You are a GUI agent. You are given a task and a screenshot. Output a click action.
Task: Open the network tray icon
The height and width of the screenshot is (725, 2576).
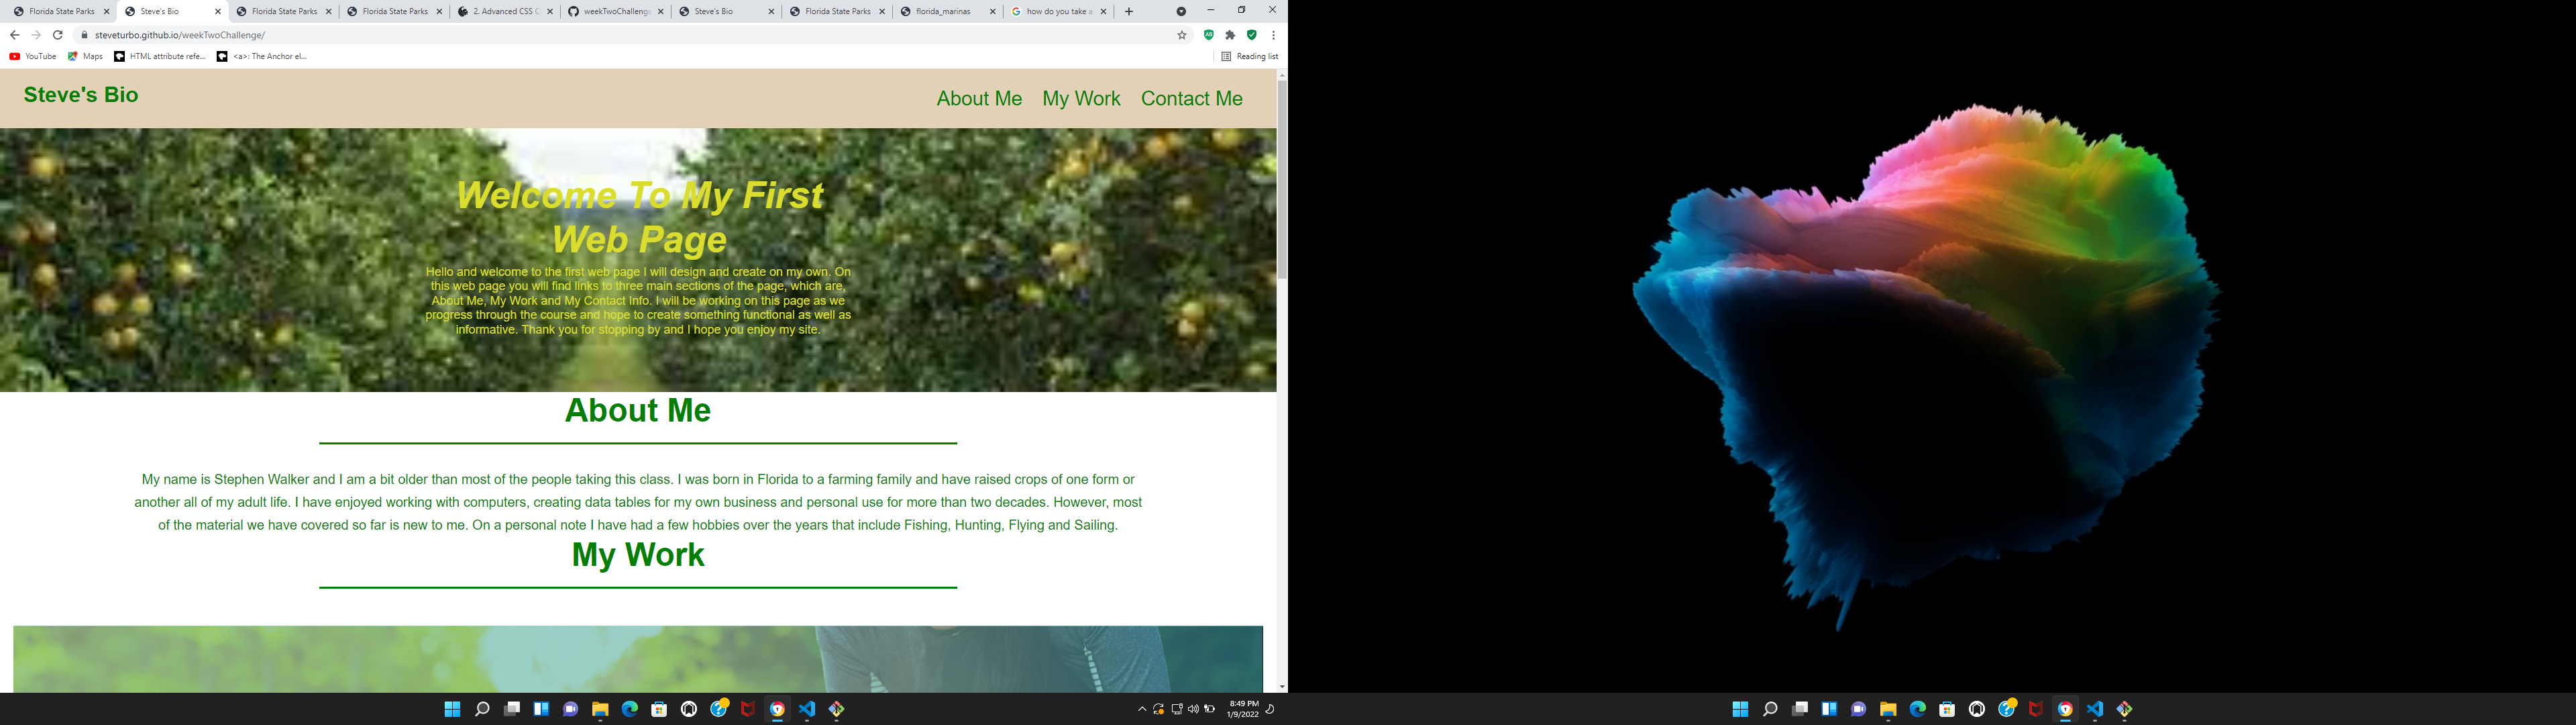pyautogui.click(x=1177, y=709)
